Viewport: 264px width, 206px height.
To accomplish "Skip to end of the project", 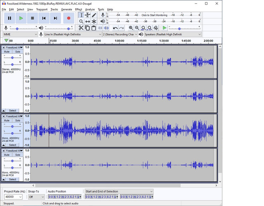I will 55,18.
